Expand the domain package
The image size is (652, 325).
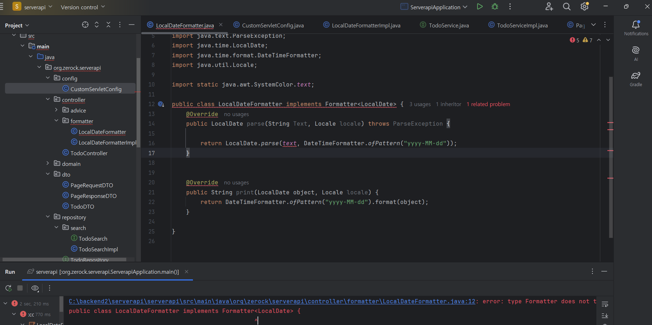click(48, 163)
